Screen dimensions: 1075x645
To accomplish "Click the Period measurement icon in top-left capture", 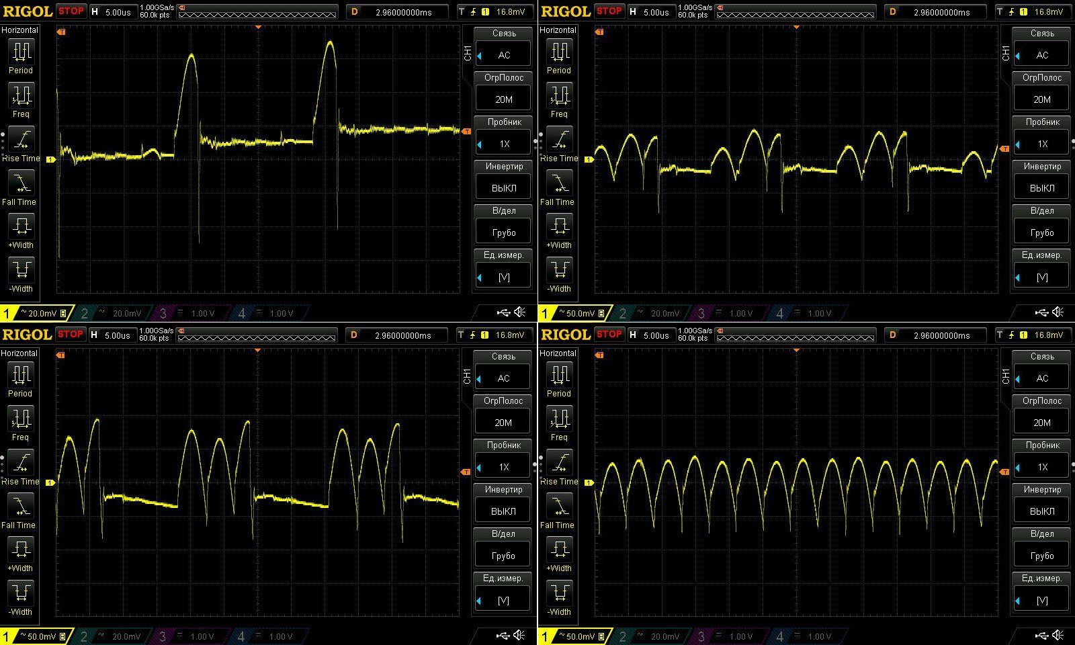I will pos(21,52).
